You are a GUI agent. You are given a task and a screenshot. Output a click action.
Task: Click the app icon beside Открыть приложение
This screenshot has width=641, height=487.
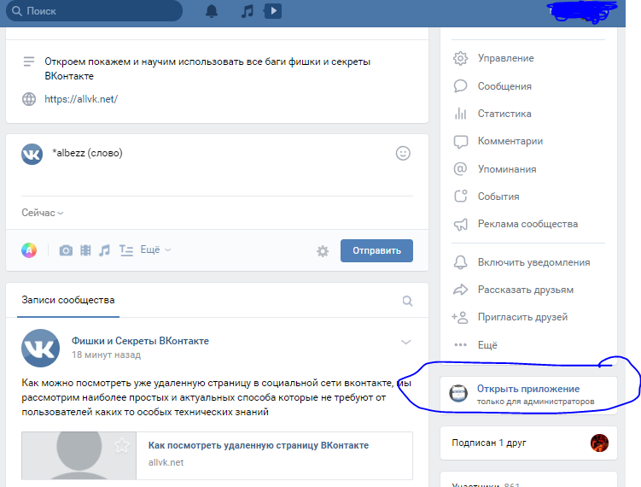[458, 393]
